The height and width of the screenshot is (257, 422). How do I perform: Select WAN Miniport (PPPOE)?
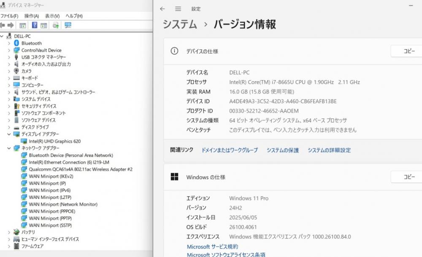pos(52,211)
